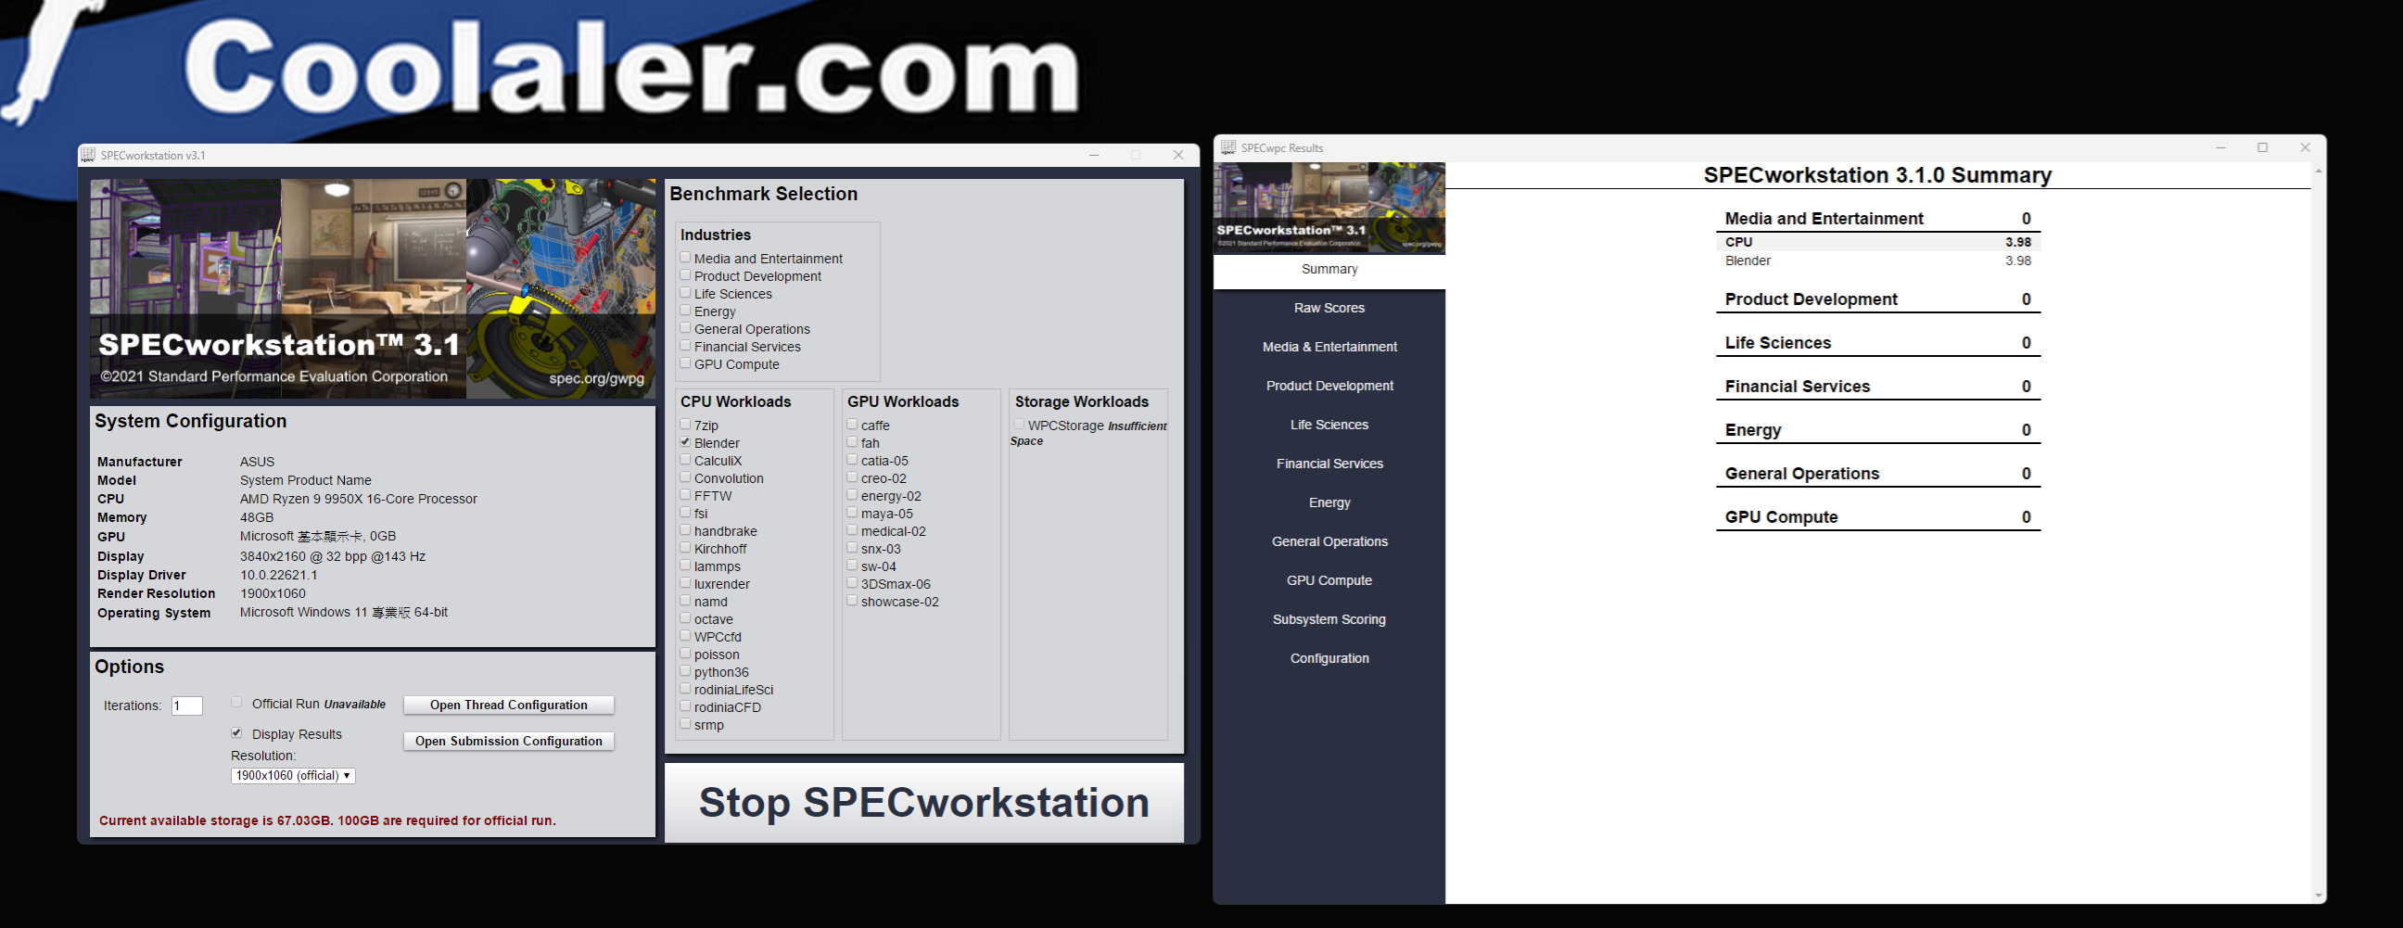Open GPU Compute sidebar page
This screenshot has height=928, width=2403.
coord(1329,580)
